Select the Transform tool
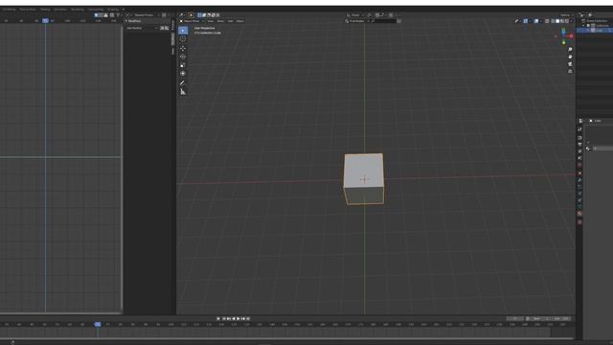Image resolution: width=613 pixels, height=345 pixels. (183, 74)
